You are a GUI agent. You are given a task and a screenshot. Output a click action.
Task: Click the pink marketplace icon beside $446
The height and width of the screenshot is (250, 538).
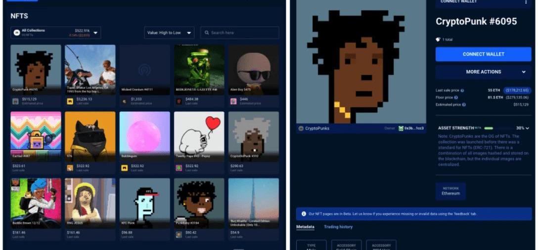[233, 101]
